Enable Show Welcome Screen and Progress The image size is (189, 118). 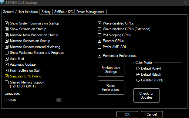[7, 53]
